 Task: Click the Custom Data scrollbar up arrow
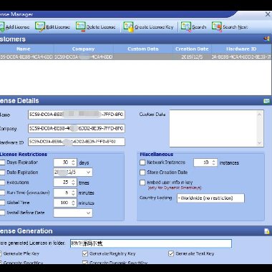point(260,115)
